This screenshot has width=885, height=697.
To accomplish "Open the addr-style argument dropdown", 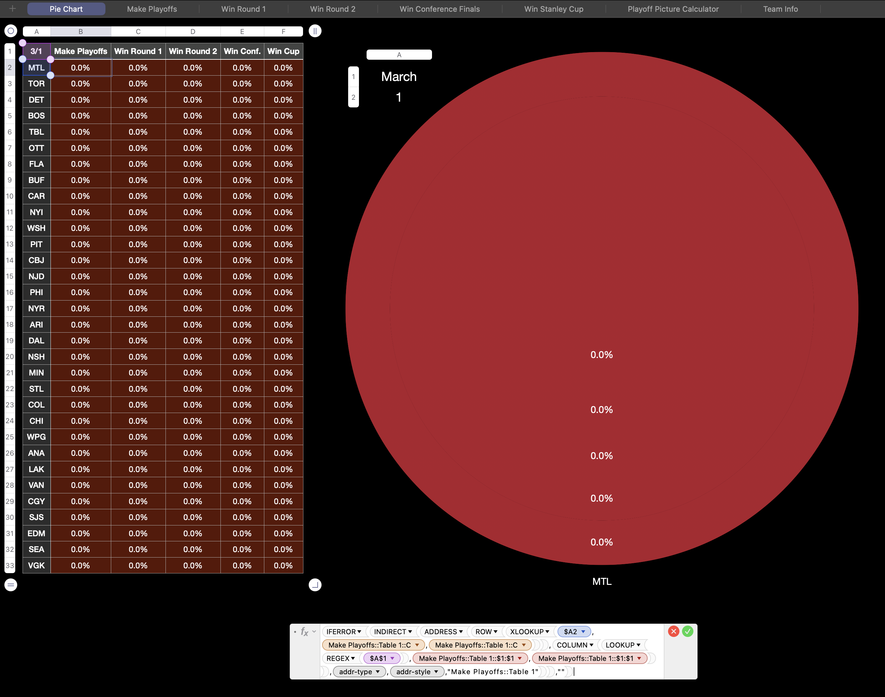I will 436,672.
